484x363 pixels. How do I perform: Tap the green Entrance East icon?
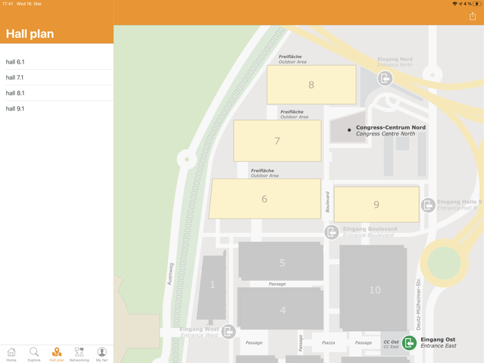[409, 343]
